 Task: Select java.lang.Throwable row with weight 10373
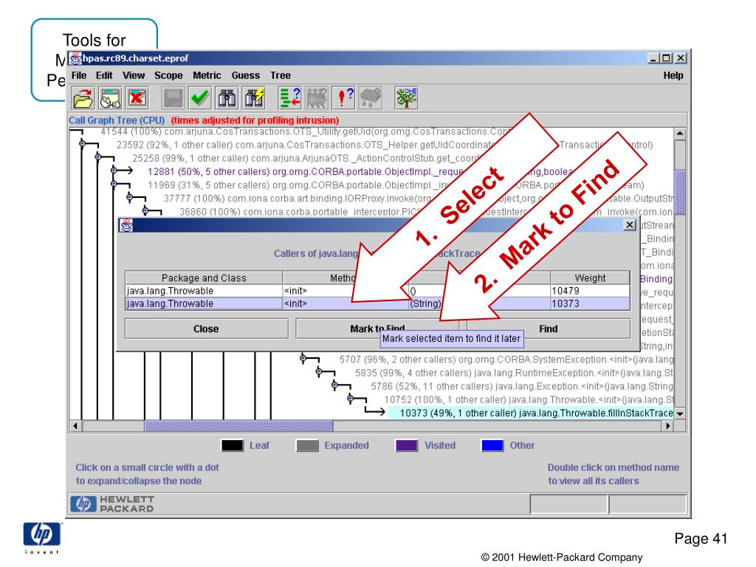coord(377,303)
